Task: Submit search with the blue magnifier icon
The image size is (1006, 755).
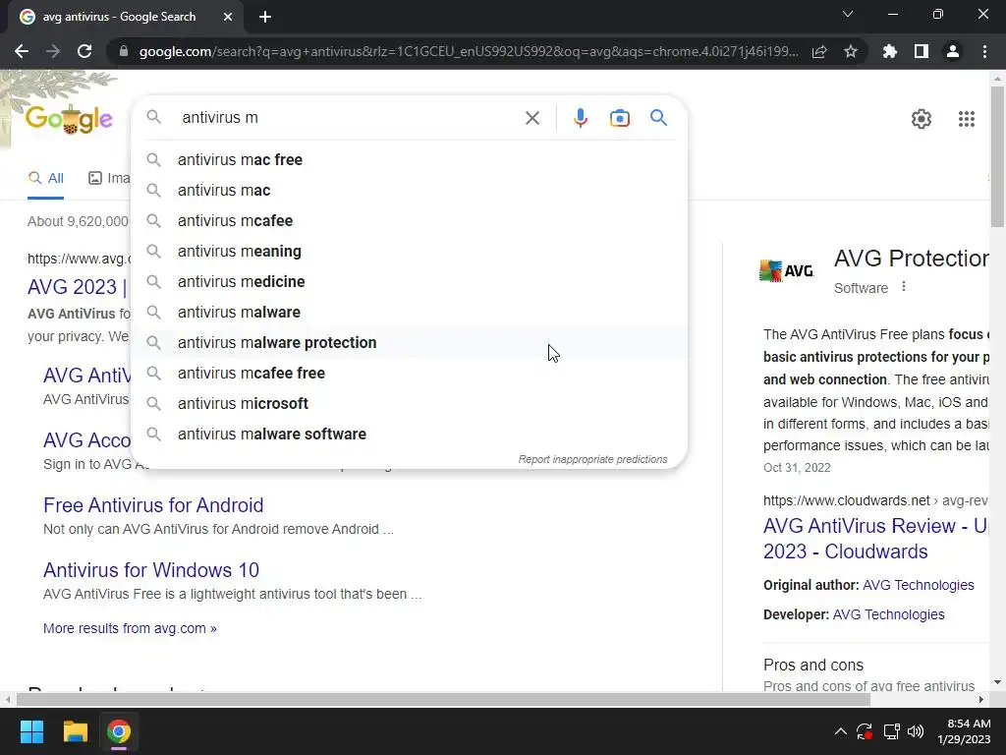Action: [x=658, y=118]
